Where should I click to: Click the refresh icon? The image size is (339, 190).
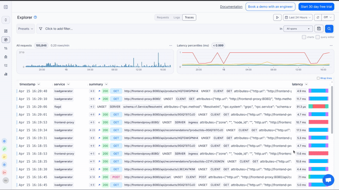[317, 17]
